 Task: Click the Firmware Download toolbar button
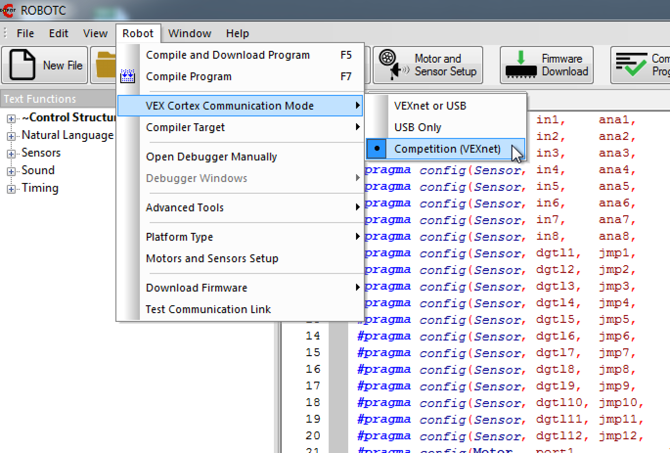pyautogui.click(x=547, y=65)
